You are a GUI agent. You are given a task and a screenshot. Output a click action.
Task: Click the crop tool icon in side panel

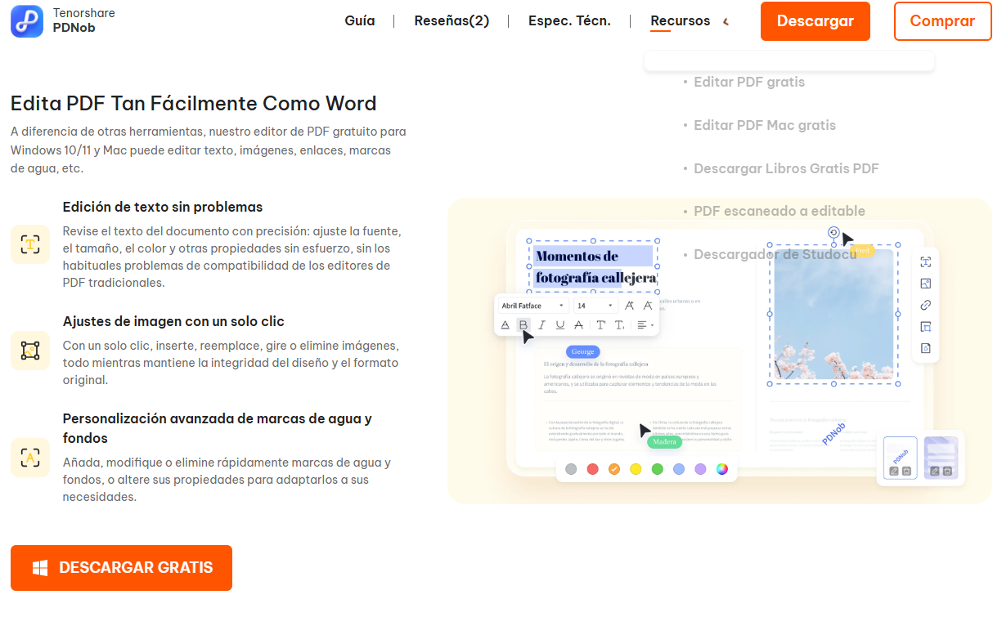[926, 327]
